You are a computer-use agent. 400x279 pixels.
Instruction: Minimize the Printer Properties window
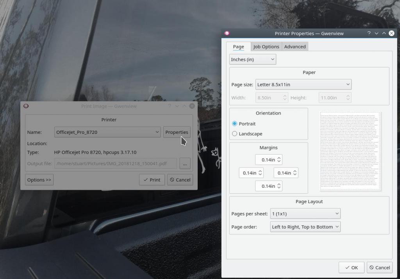377,33
